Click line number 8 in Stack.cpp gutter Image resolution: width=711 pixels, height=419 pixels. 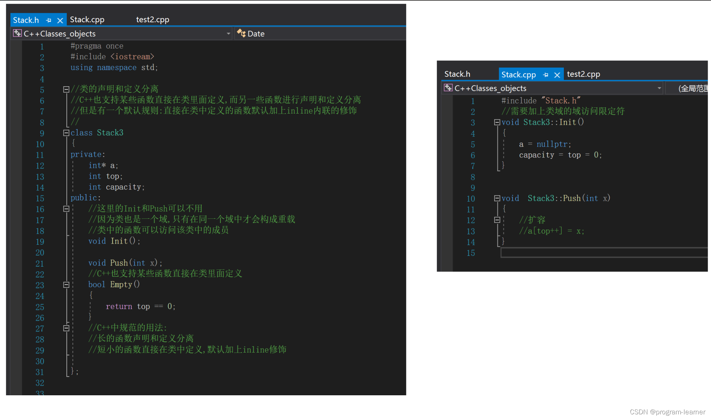click(473, 177)
